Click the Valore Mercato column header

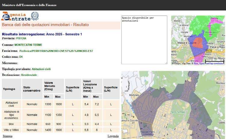point(54,86)
